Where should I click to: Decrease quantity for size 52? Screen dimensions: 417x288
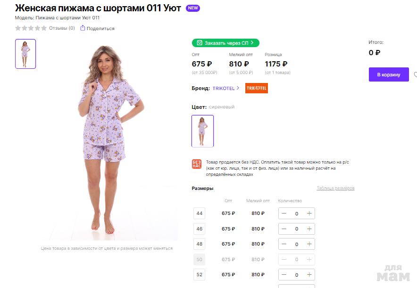click(284, 275)
